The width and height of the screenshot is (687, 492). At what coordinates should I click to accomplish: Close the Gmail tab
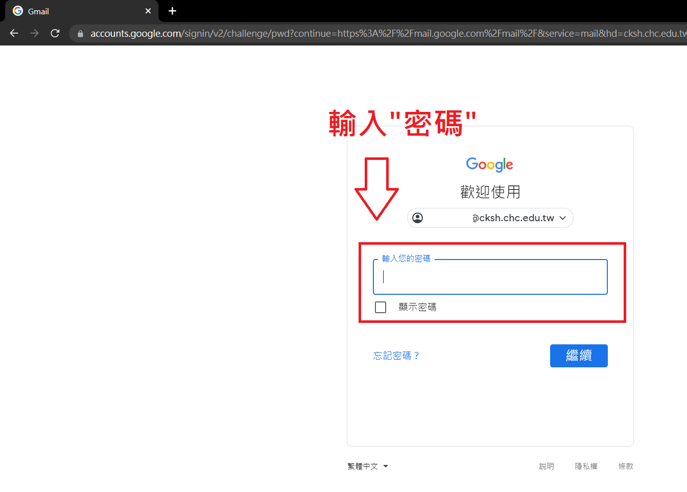[148, 11]
